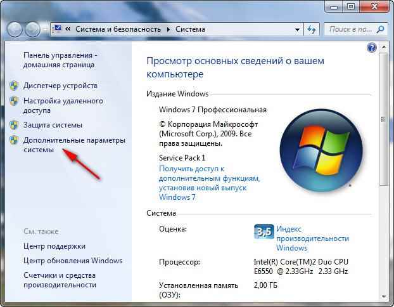Click the shield icon next to Дополнительные параметры системы
The height and width of the screenshot is (307, 394).
[14, 140]
